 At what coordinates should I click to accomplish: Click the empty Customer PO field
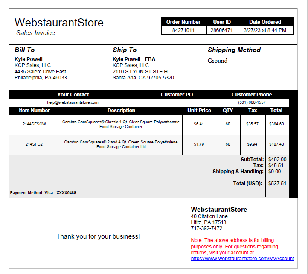pos(177,102)
